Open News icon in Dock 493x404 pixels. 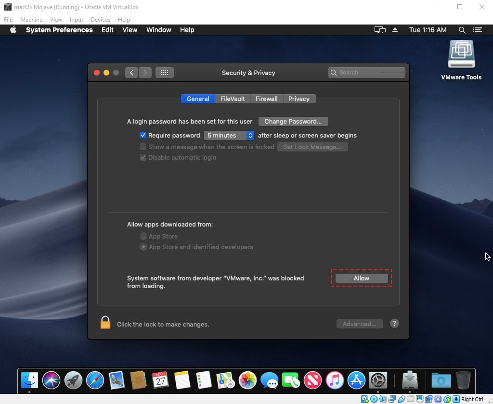click(x=313, y=380)
